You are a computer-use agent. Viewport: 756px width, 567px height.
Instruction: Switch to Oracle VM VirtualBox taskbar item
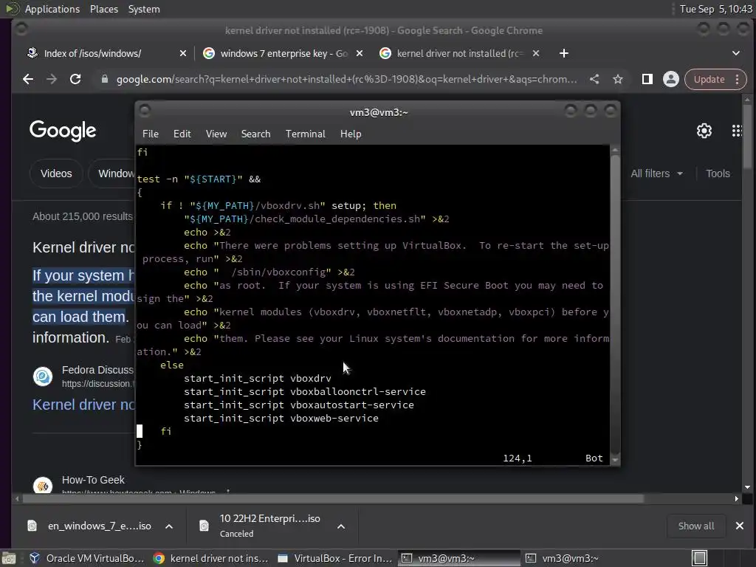pyautogui.click(x=88, y=558)
